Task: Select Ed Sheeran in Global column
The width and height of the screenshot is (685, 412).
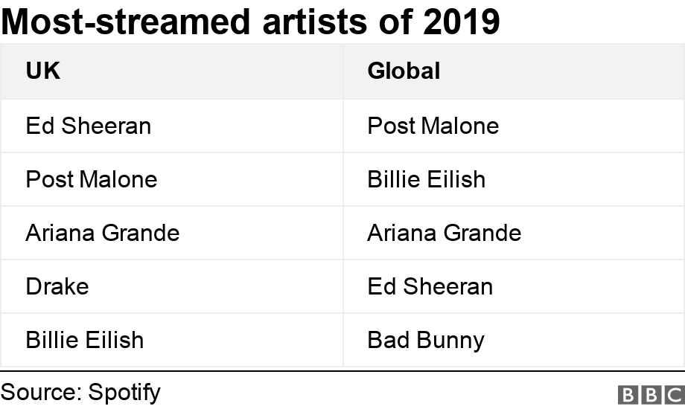Action: point(430,286)
